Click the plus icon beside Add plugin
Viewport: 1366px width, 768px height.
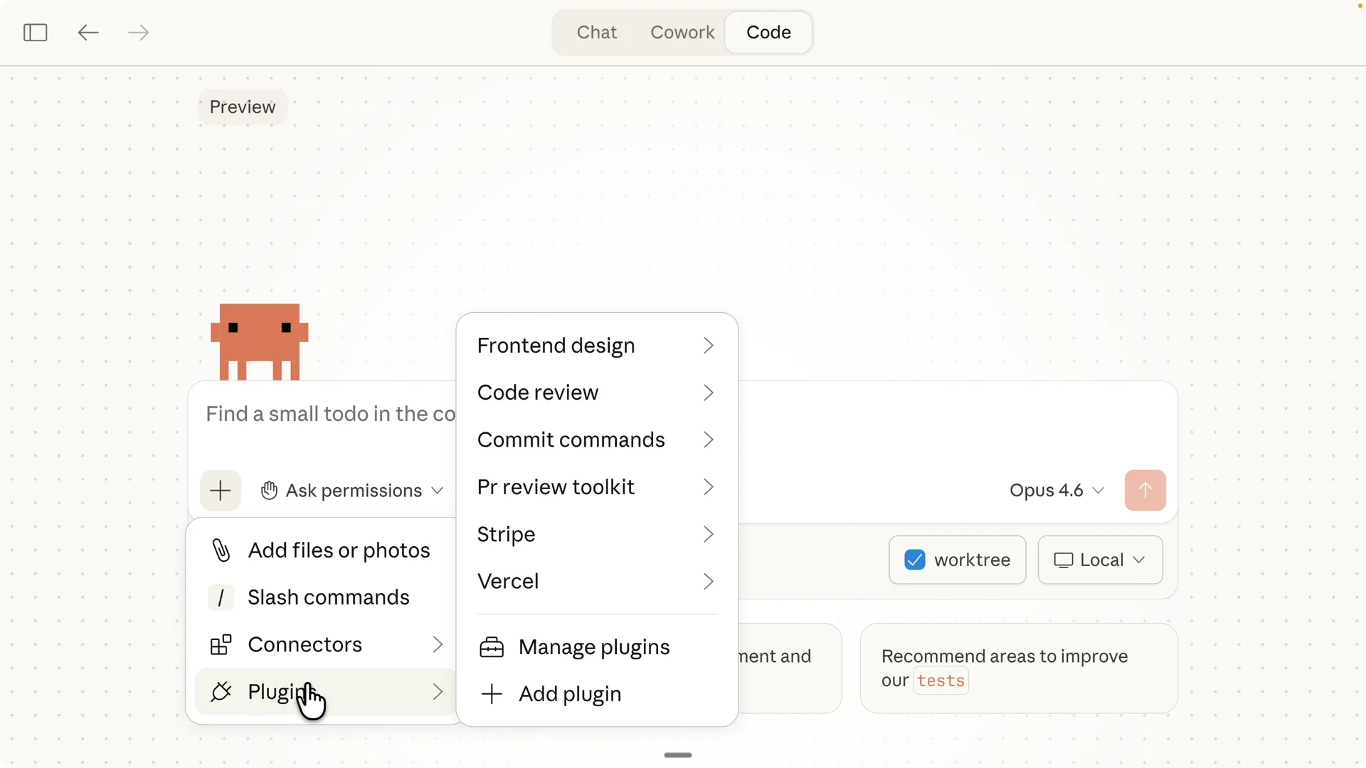[492, 694]
